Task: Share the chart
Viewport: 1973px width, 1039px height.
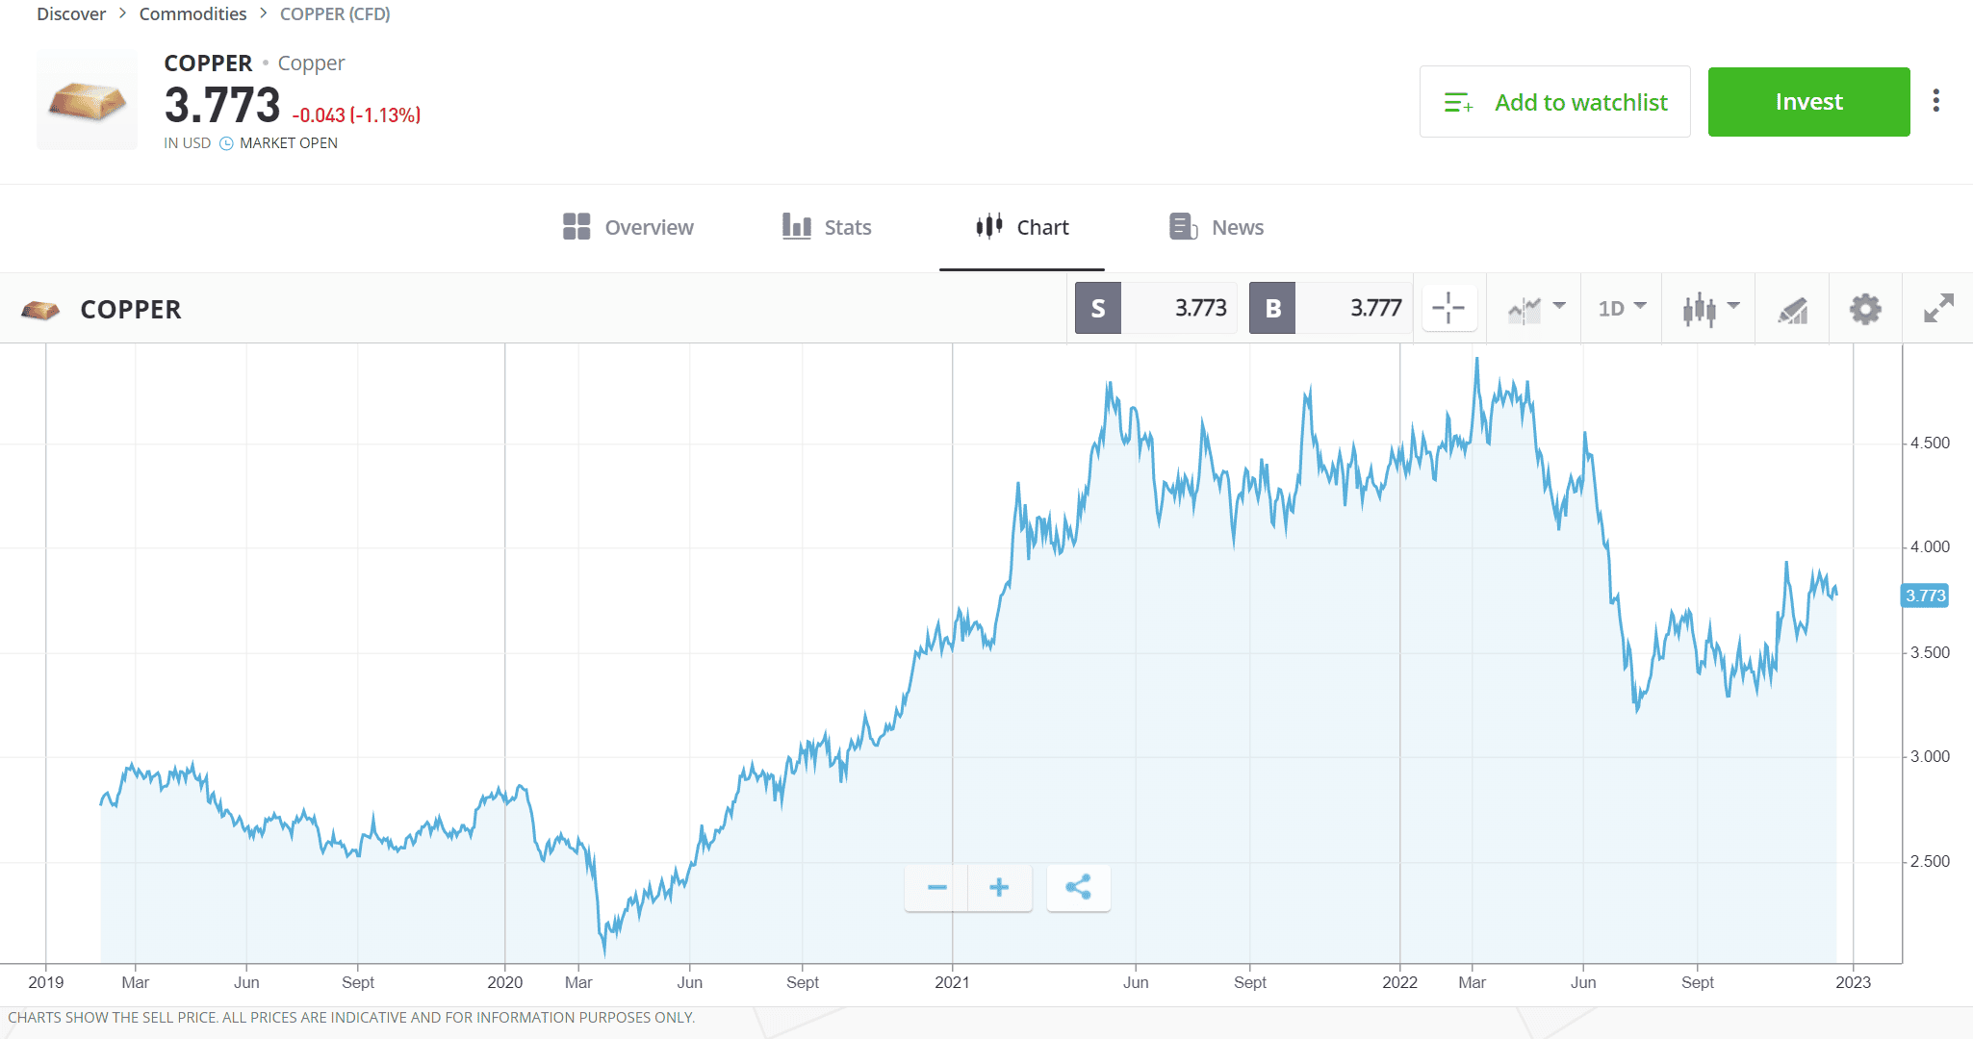Action: point(1078,887)
